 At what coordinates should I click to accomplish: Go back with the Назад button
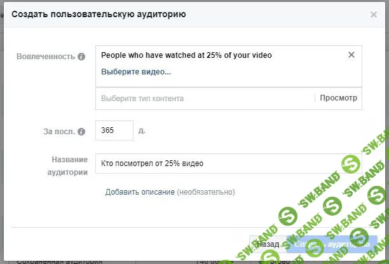tap(268, 244)
